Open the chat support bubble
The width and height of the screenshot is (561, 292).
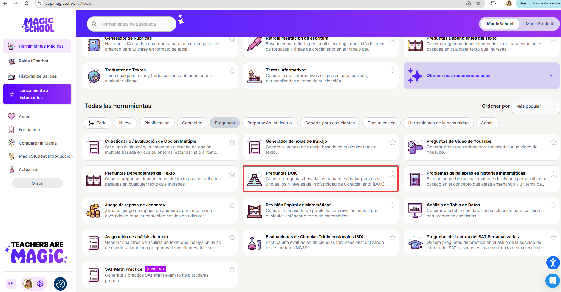coord(552,281)
